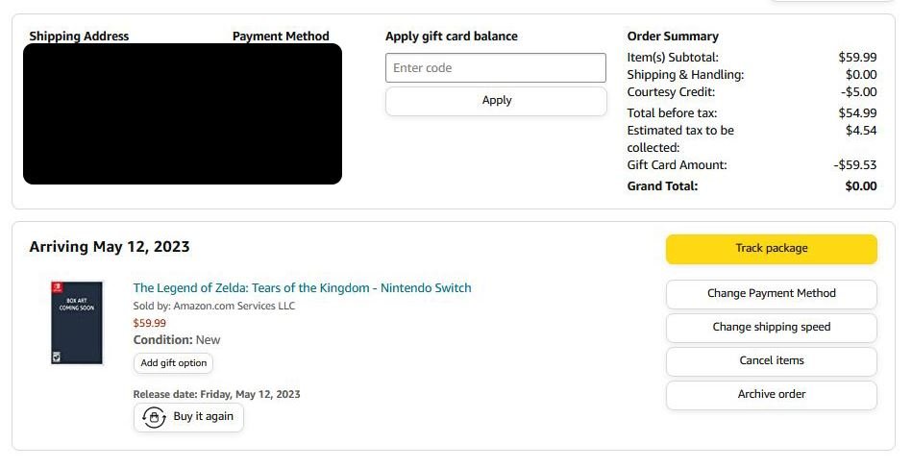
Task: Click the Sold by Amazon.com Services LLC text
Action: (x=213, y=307)
